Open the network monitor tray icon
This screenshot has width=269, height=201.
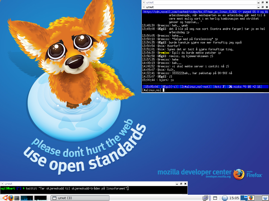[205, 198]
